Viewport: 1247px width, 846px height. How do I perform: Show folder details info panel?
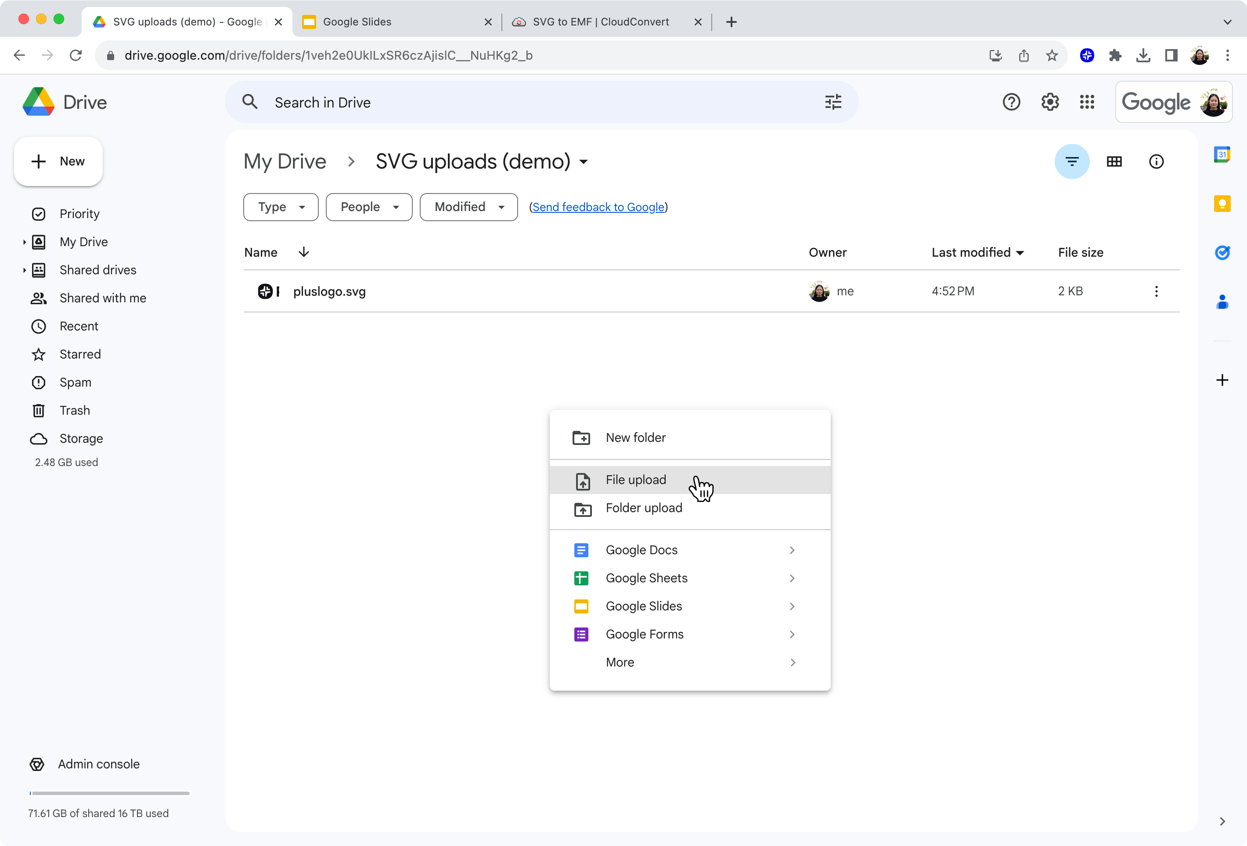(x=1156, y=161)
